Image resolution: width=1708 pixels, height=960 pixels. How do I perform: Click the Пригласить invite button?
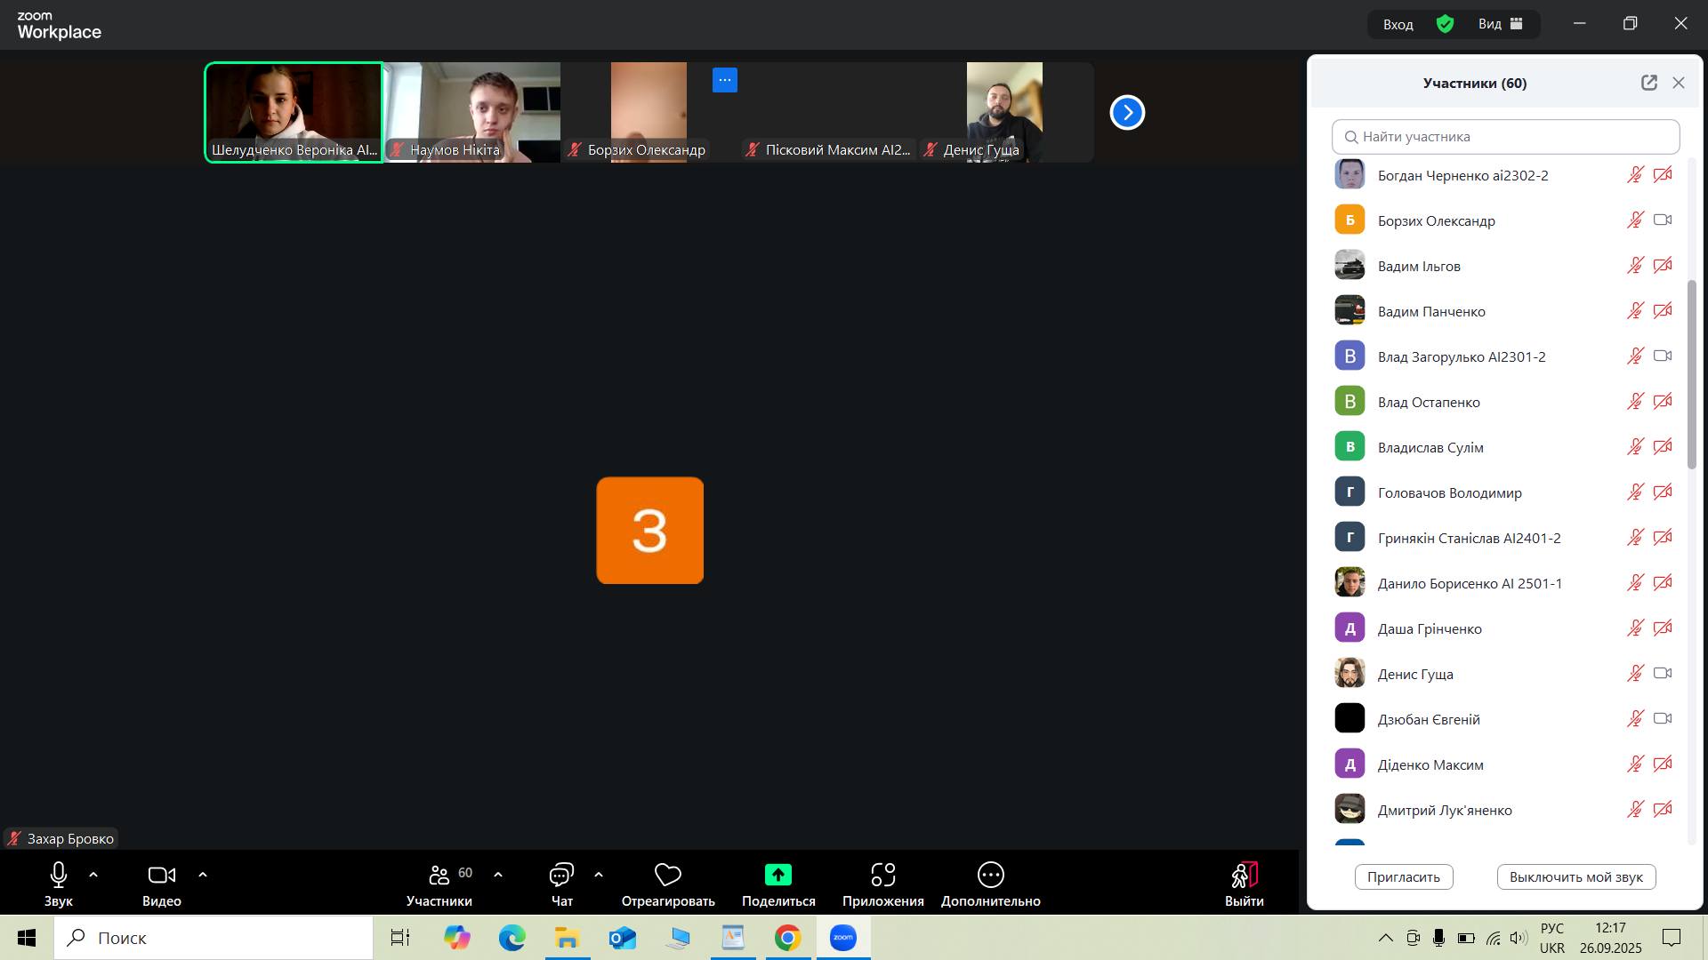[1403, 877]
